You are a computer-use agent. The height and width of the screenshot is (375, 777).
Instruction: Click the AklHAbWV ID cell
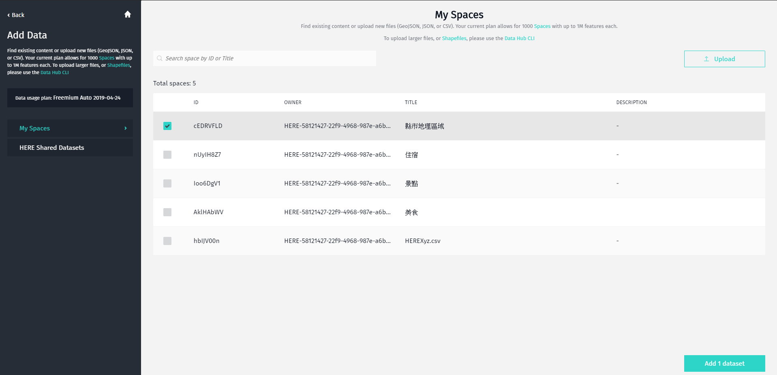(208, 212)
